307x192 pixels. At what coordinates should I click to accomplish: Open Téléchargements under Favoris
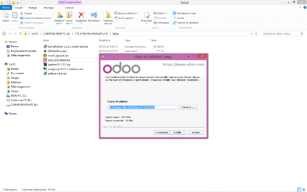21,55
